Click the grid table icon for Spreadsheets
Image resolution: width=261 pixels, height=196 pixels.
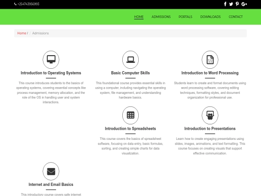point(130,115)
